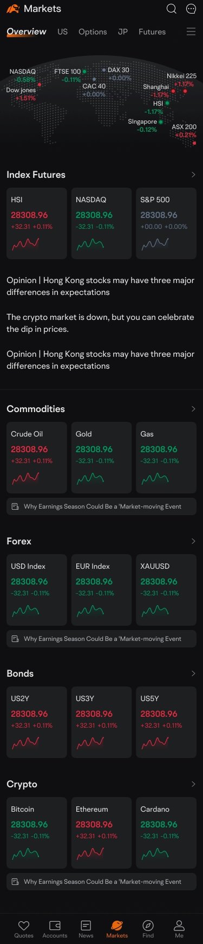
Task: Open Earnings Season article under Commodities
Action: pyautogui.click(x=101, y=506)
